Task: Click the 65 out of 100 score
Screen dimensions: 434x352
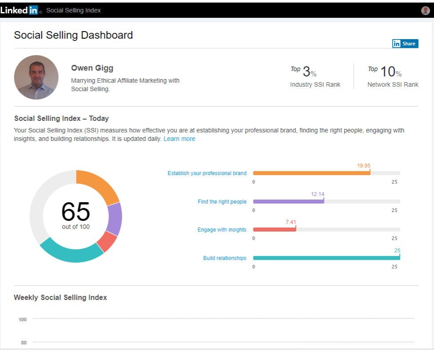Action: pos(76,215)
